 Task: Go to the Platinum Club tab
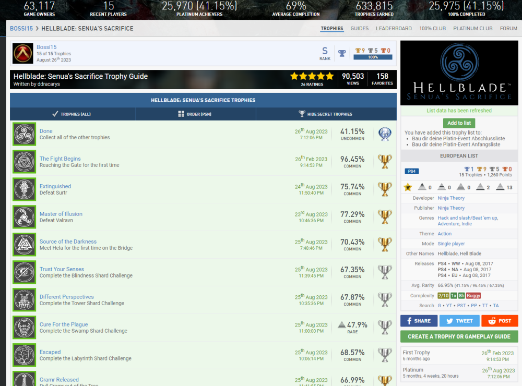tap(472, 29)
